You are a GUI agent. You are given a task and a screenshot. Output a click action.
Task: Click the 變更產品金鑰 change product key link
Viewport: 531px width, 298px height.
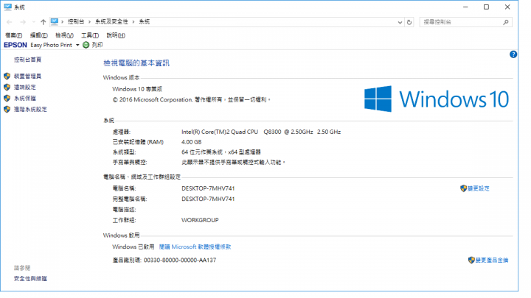point(492,260)
